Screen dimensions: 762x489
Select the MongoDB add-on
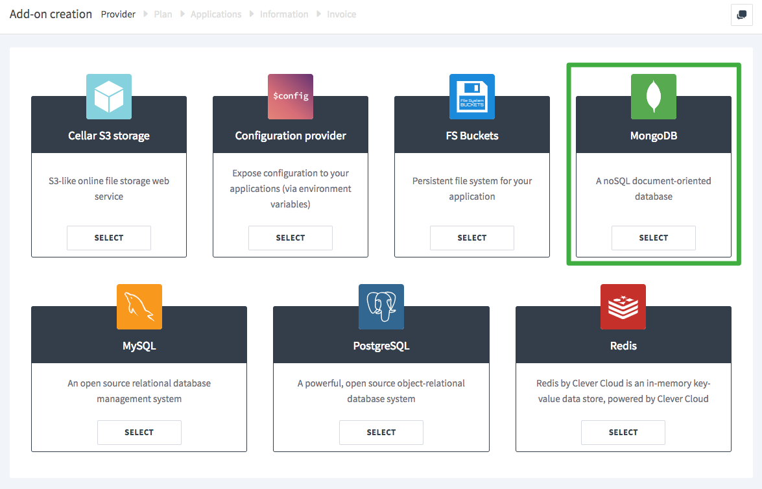(x=654, y=238)
